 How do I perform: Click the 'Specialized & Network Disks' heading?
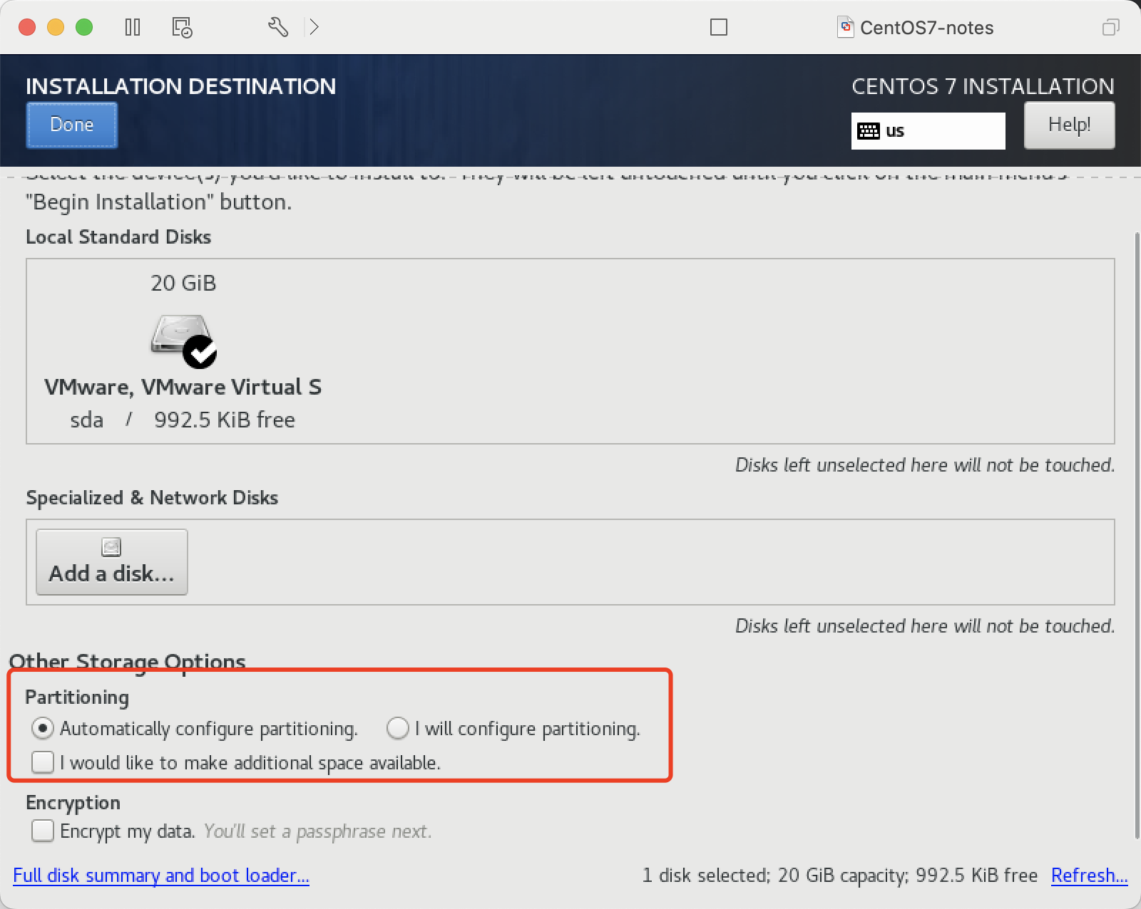tap(152, 497)
